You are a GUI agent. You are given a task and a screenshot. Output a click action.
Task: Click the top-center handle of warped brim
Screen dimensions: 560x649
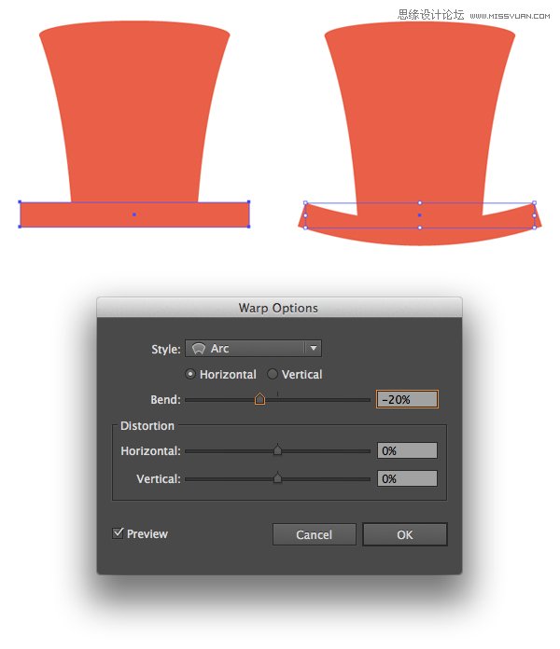(x=420, y=203)
